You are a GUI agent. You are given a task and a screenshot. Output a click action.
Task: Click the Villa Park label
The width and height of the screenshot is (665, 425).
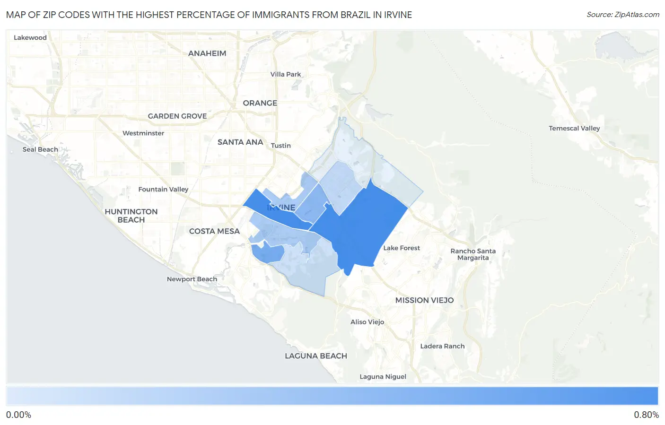click(x=286, y=74)
